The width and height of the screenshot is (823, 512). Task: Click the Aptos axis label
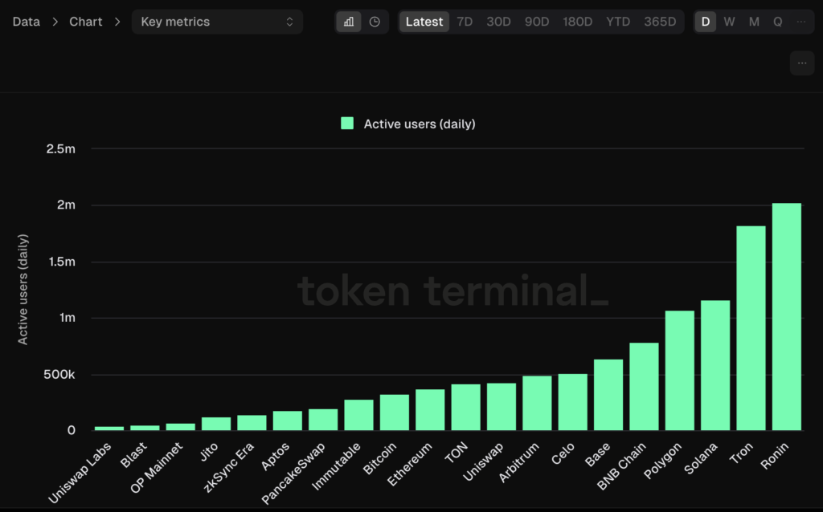pyautogui.click(x=276, y=456)
